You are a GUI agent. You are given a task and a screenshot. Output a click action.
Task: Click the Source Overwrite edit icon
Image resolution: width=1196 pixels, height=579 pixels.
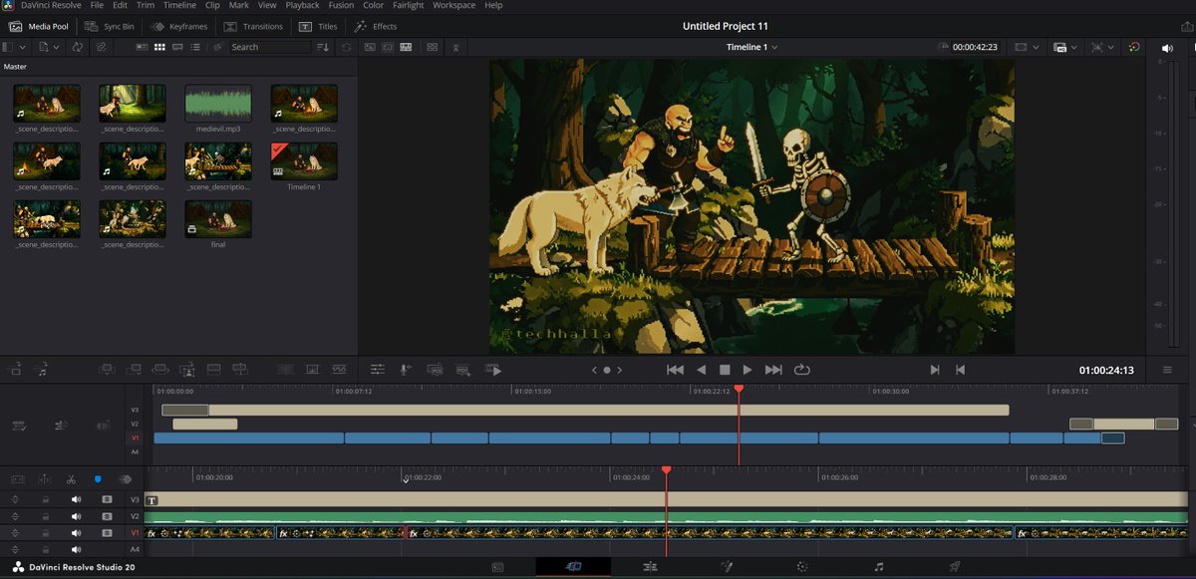pos(239,369)
